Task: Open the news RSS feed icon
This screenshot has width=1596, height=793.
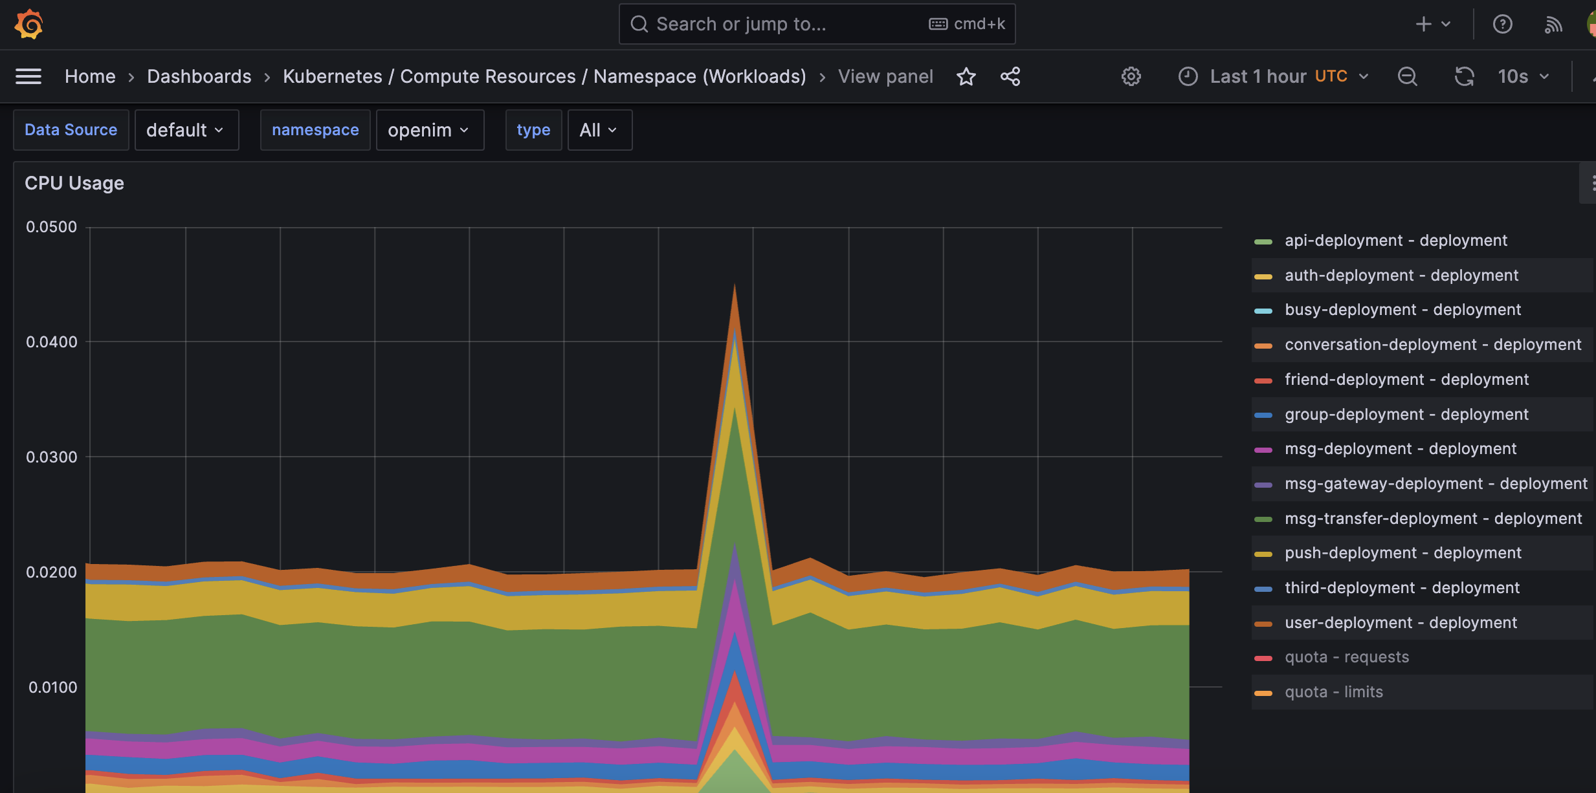Action: point(1553,25)
